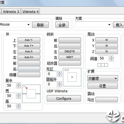Click the 晃动 Z mapping button

(107, 51)
